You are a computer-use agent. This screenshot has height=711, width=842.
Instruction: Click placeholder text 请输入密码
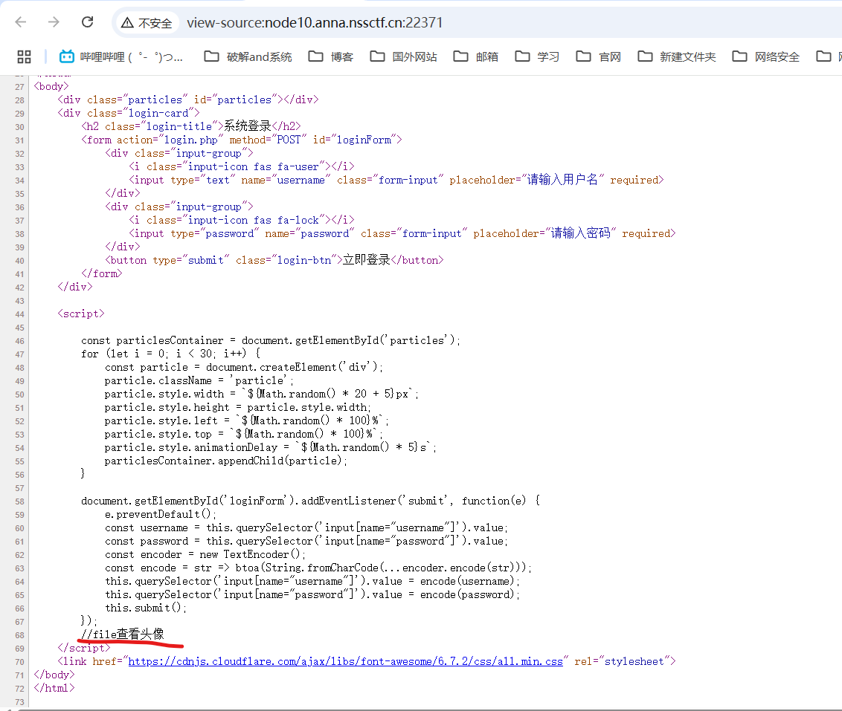(x=580, y=233)
